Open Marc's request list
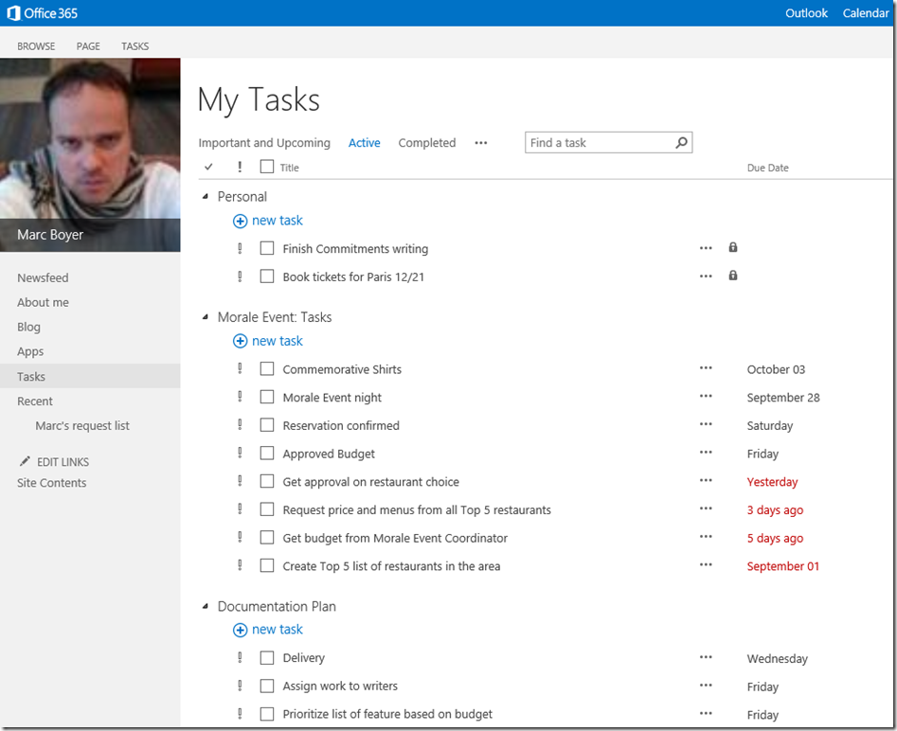This screenshot has height=731, width=897. [x=82, y=425]
